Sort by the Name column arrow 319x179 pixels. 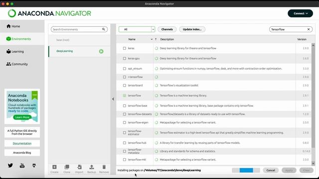(152, 39)
